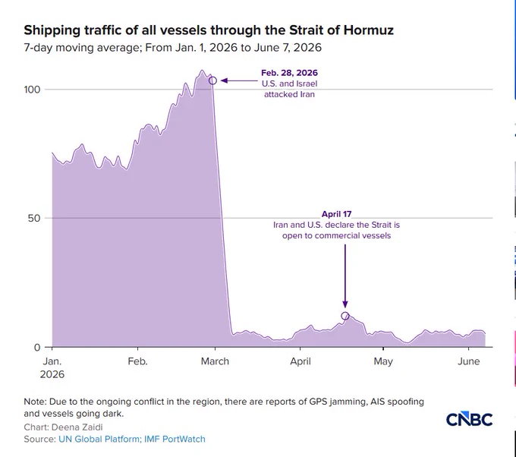Click the 7-day moving average subtitle

[x=172, y=48]
